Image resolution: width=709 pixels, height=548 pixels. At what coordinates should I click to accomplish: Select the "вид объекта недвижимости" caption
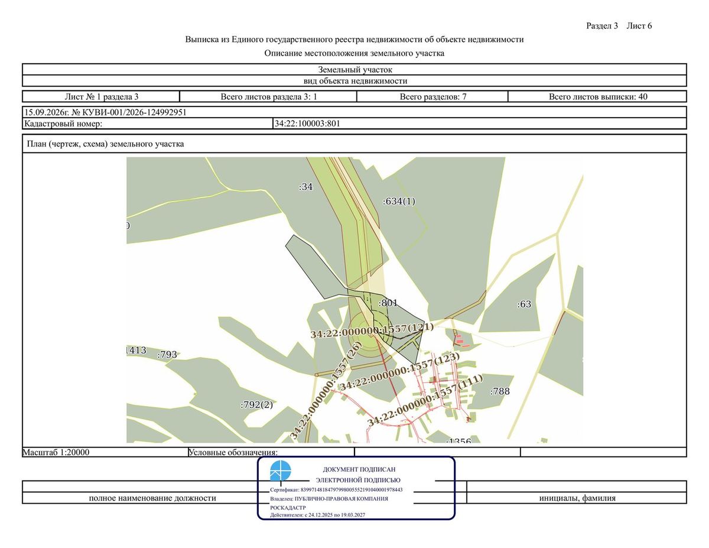(354, 81)
